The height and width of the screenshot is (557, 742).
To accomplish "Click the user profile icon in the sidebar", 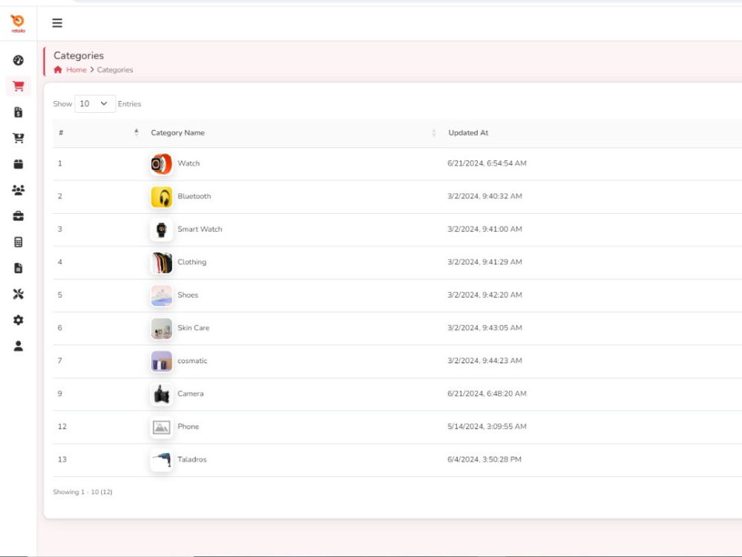I will [19, 345].
